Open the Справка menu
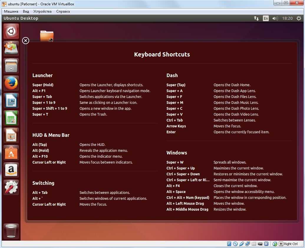Image resolution: width=305 pixels, height=248 pixels. click(63, 11)
